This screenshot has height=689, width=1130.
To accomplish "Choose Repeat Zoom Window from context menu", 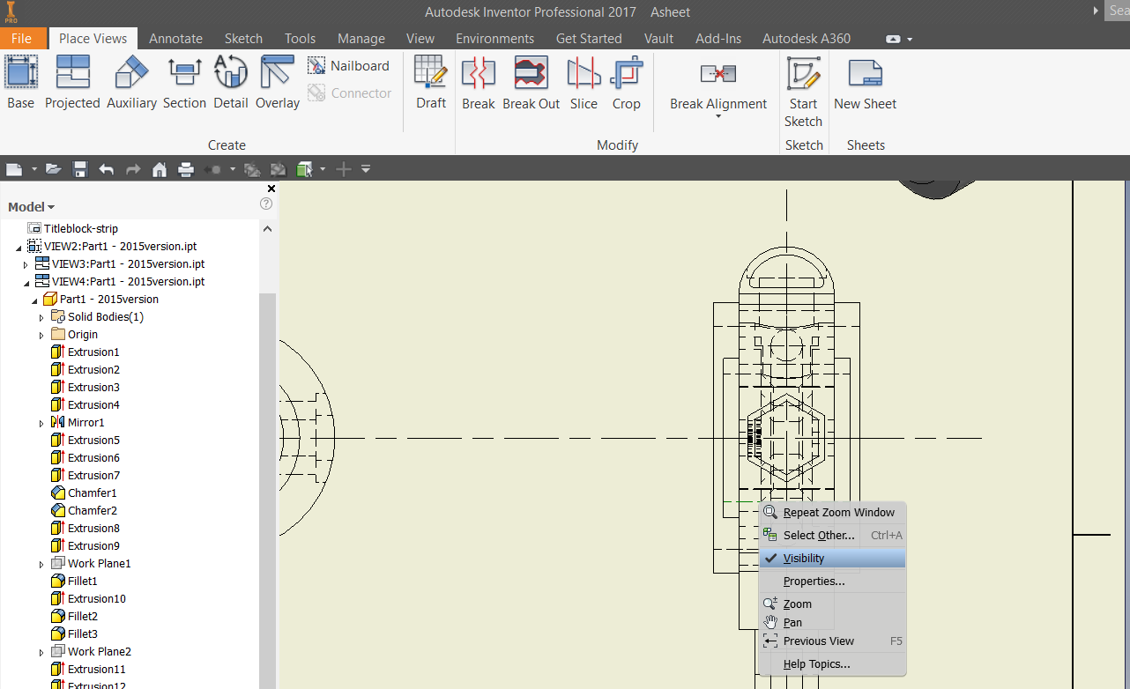I will pyautogui.click(x=831, y=512).
